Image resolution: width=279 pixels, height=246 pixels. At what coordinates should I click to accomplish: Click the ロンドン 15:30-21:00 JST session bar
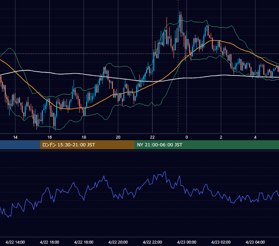click(x=87, y=145)
